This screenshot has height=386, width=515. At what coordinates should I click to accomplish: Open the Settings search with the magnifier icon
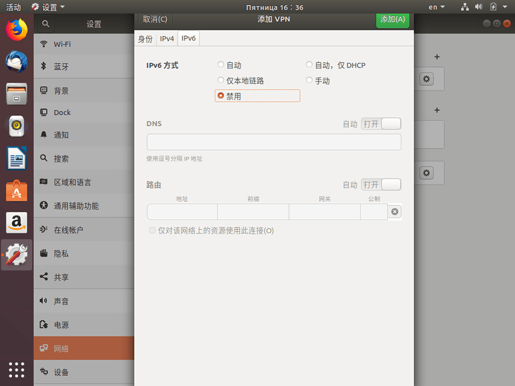pos(45,24)
